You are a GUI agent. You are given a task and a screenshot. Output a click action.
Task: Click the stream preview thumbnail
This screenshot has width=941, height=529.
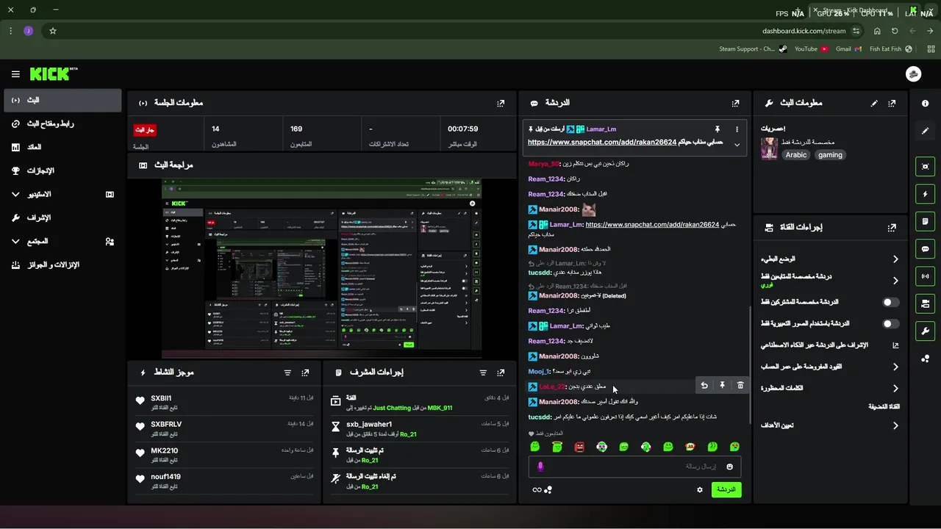point(323,268)
